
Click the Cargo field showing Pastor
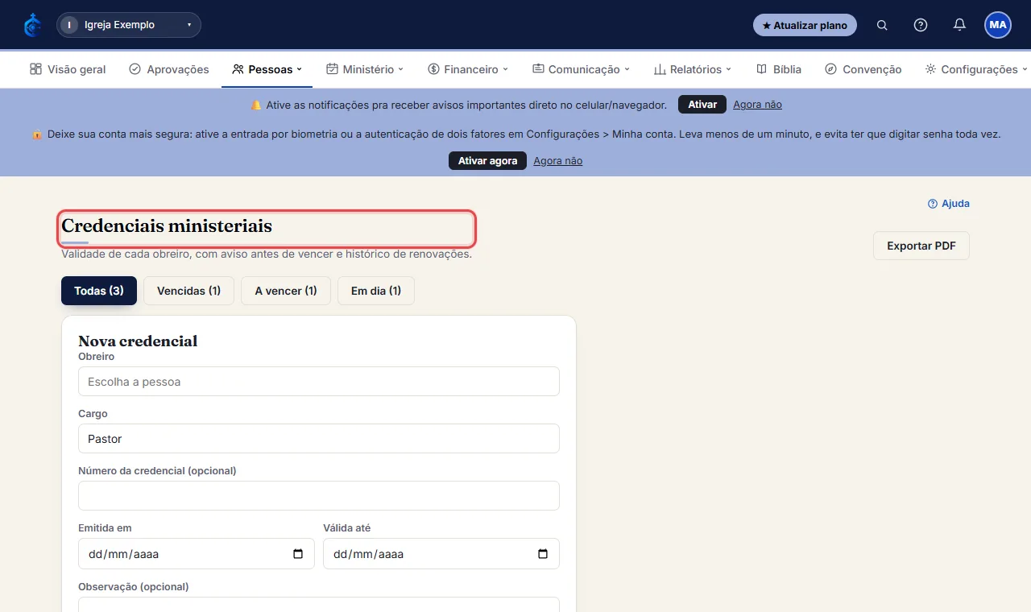(x=319, y=439)
